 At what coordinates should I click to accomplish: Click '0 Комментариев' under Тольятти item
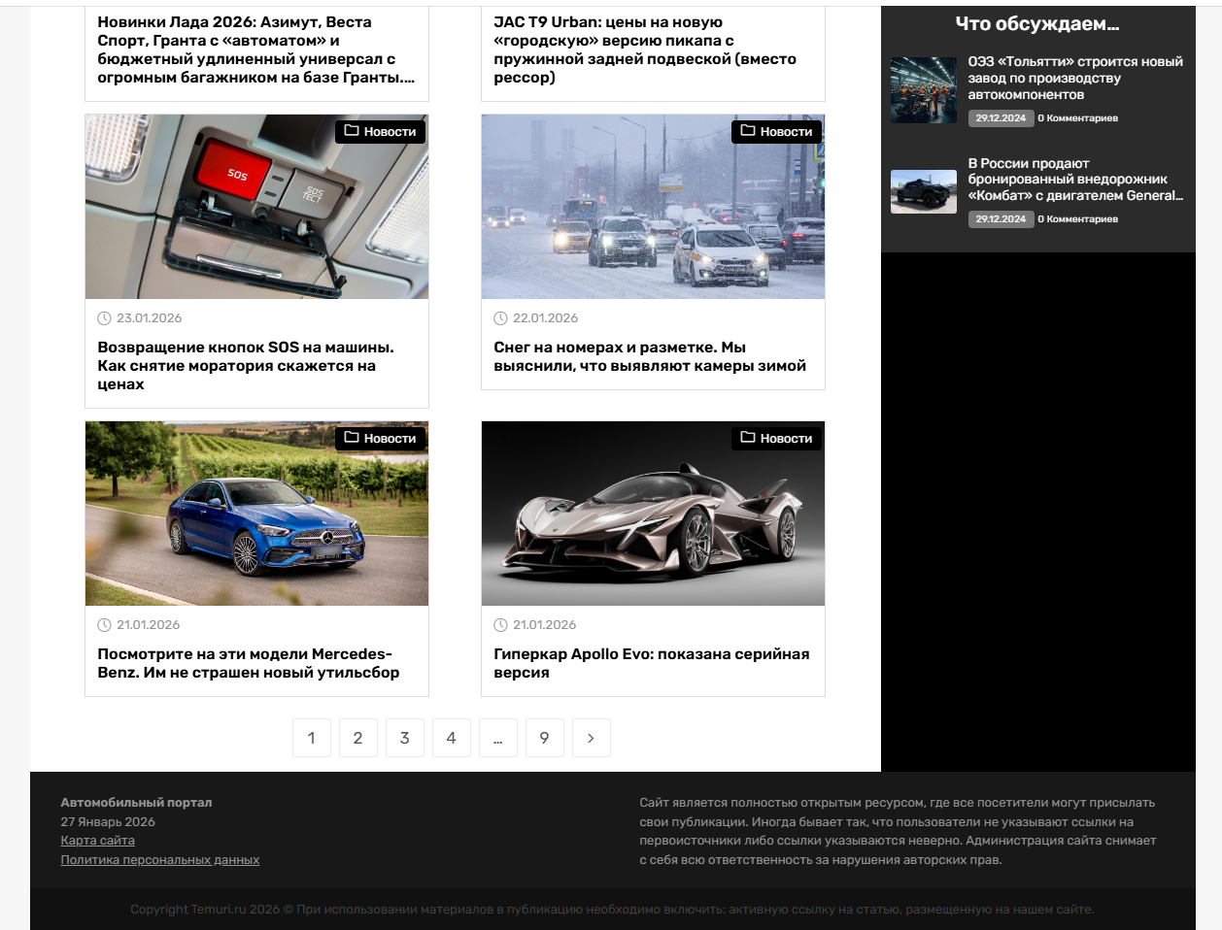click(1078, 118)
